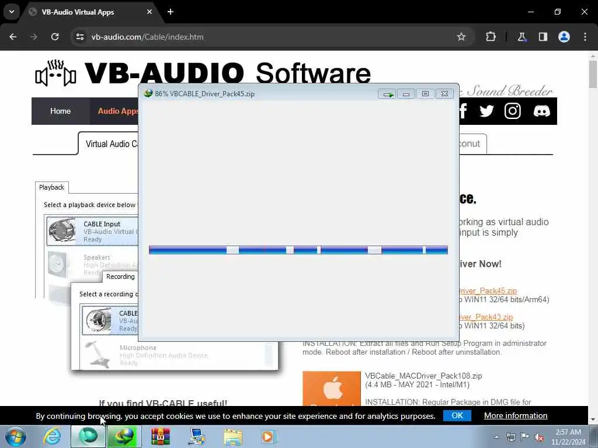
Task: Open the browser three-dot menu
Action: (x=585, y=37)
